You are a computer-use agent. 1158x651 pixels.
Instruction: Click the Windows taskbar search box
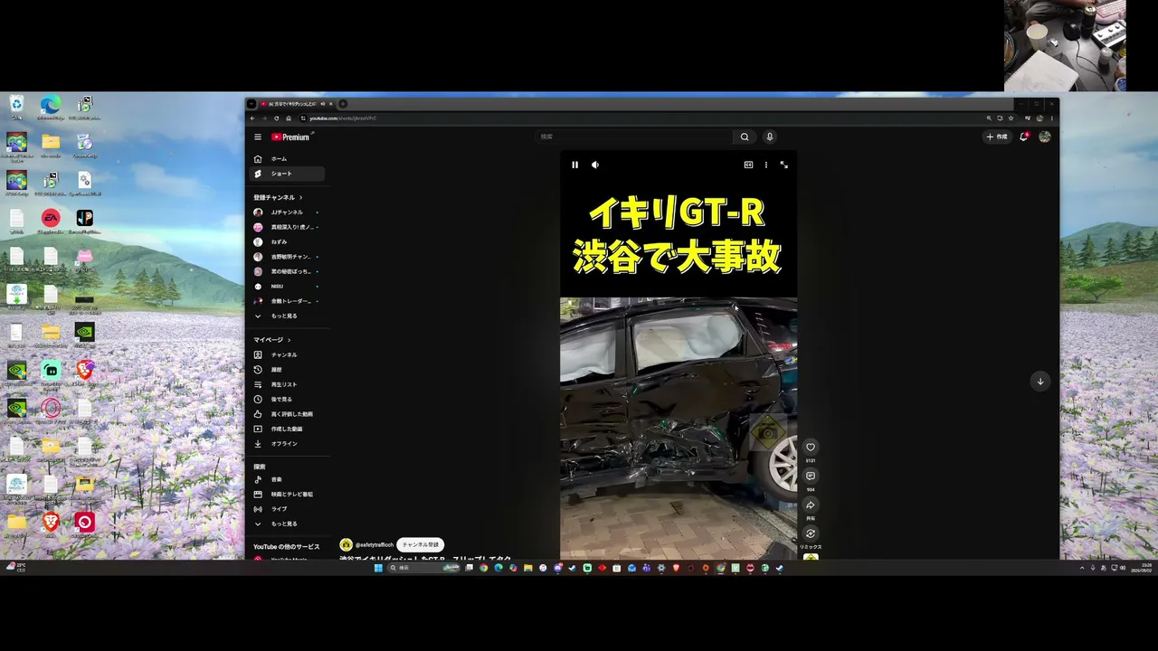click(422, 568)
